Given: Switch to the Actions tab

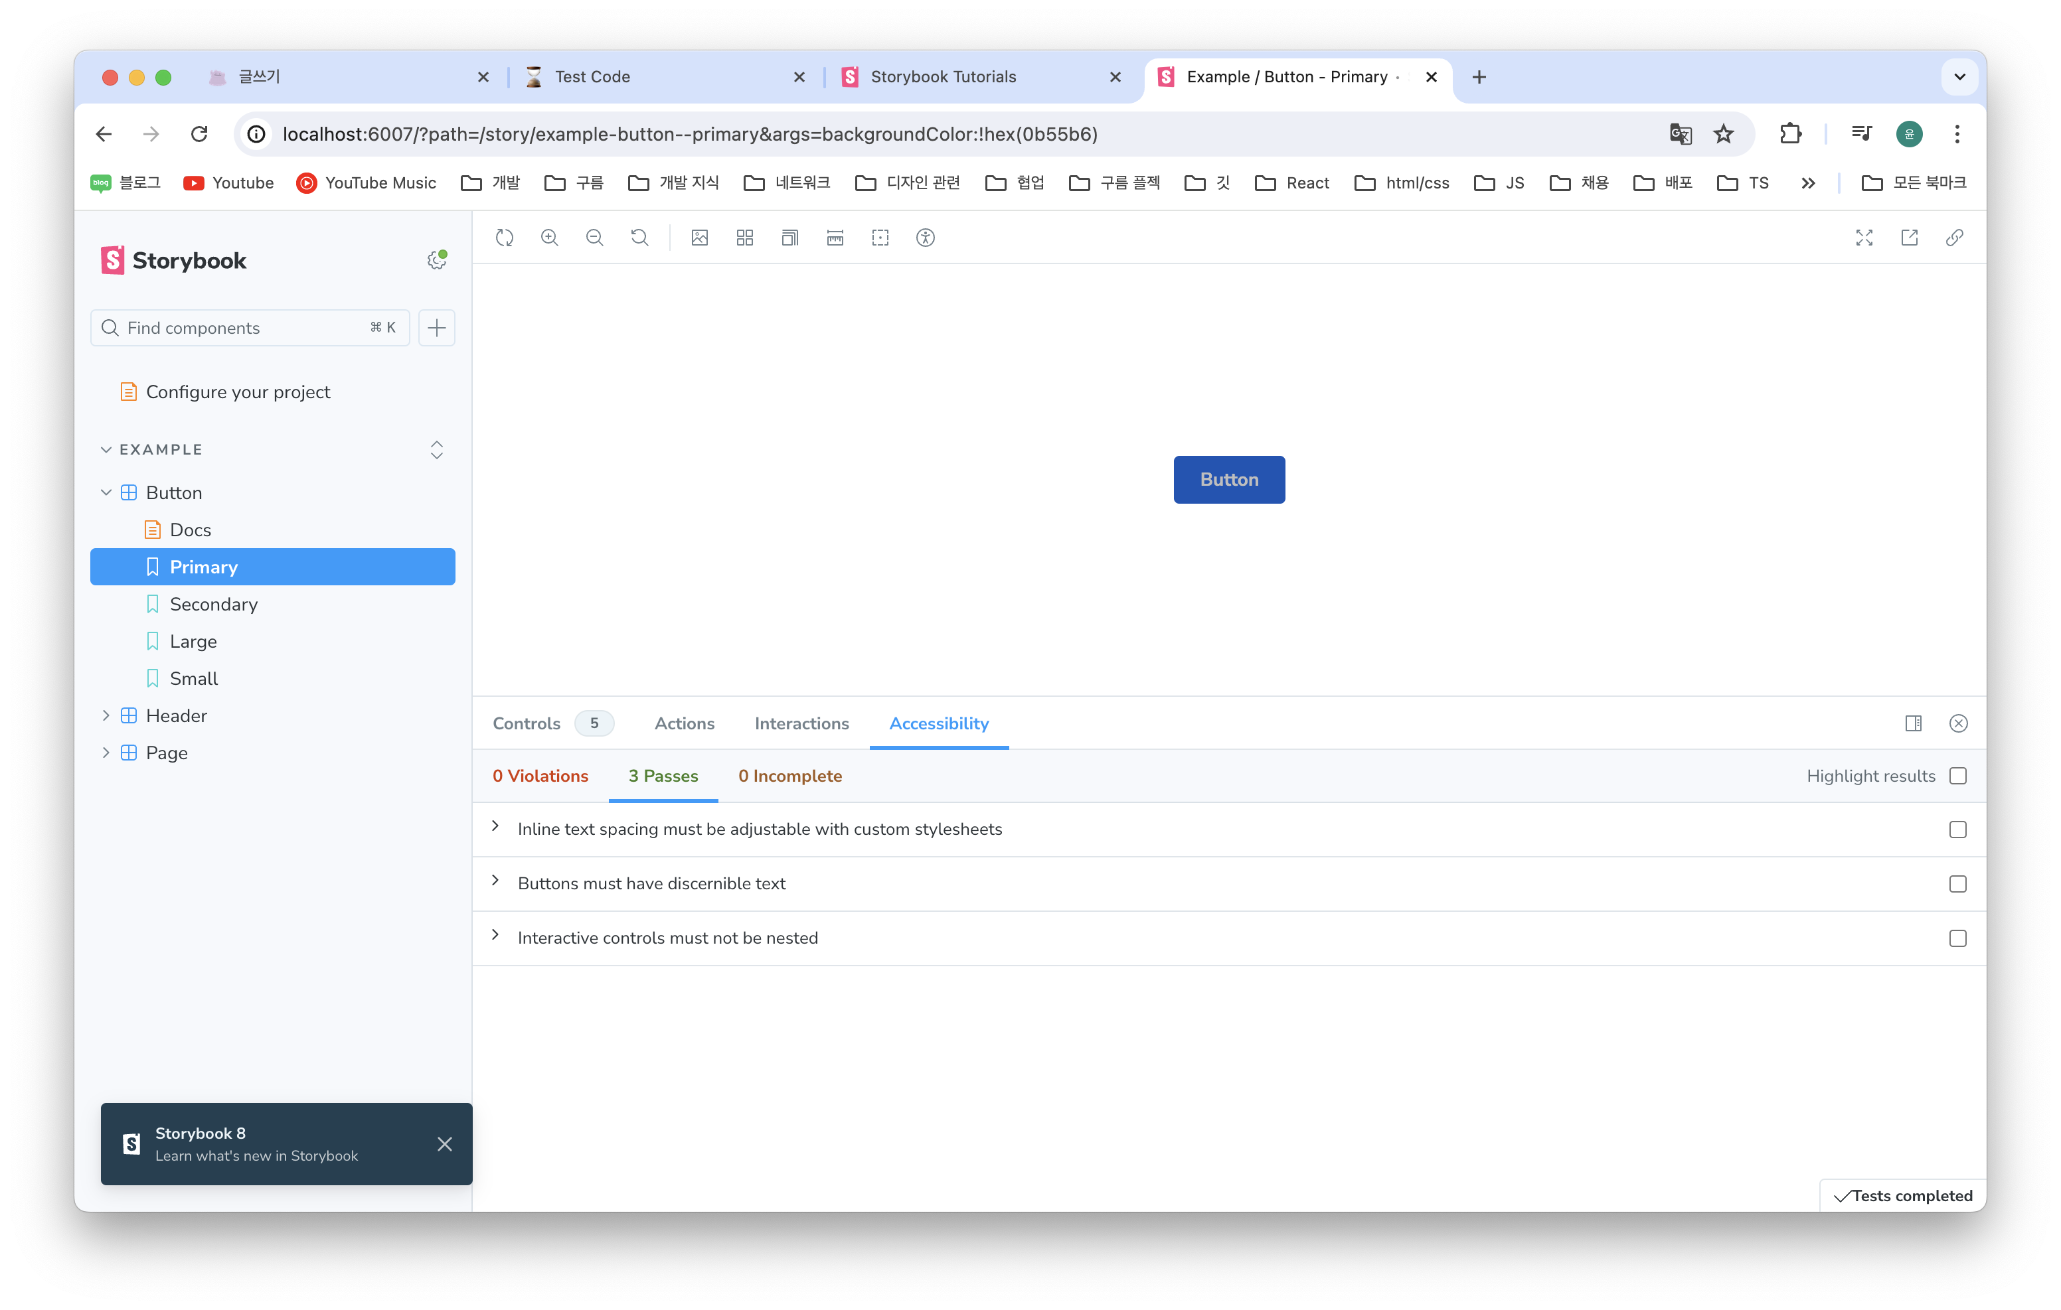Looking at the screenshot, I should [684, 724].
